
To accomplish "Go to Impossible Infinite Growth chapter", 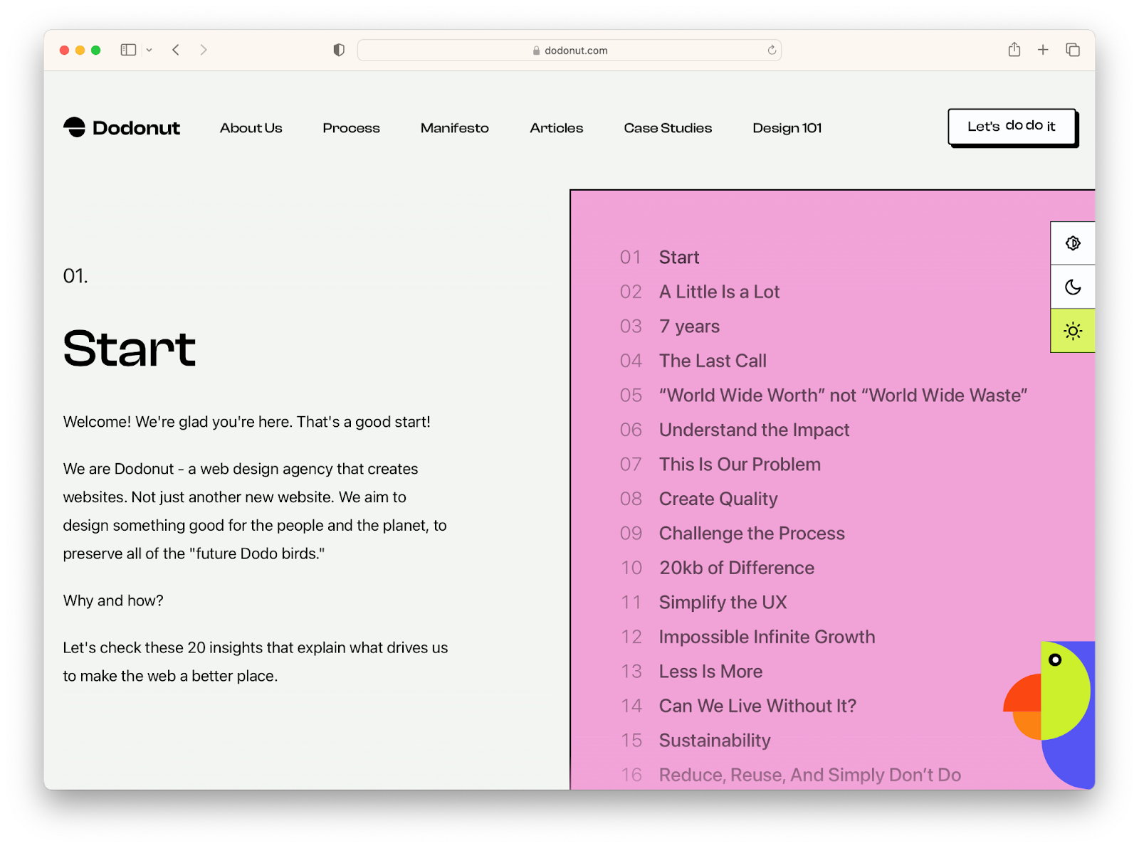I will click(747, 637).
